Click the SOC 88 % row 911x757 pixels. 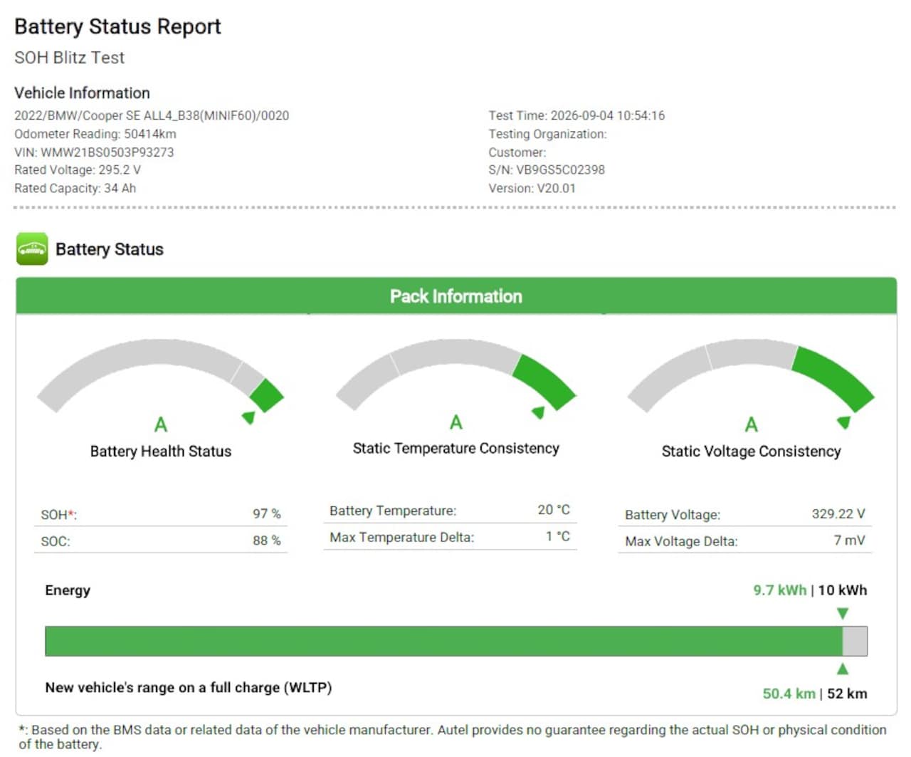tap(161, 541)
